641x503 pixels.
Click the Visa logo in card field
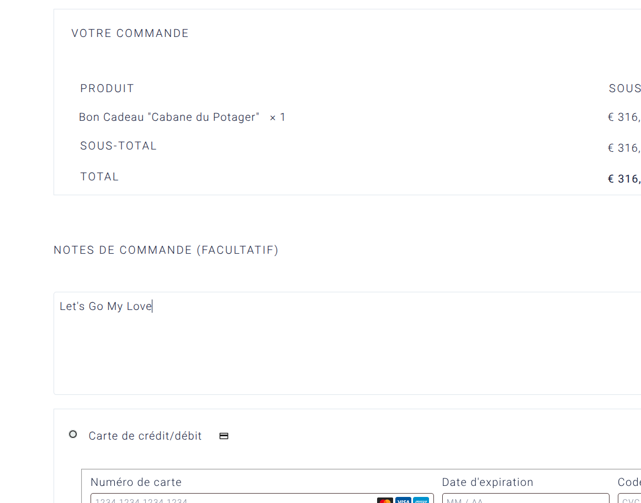pos(403,501)
